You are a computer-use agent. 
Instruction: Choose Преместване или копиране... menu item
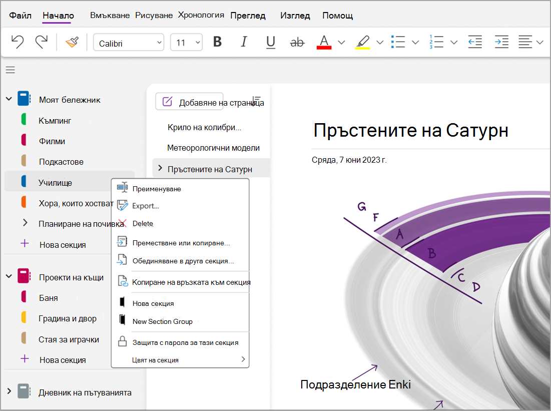click(x=180, y=243)
